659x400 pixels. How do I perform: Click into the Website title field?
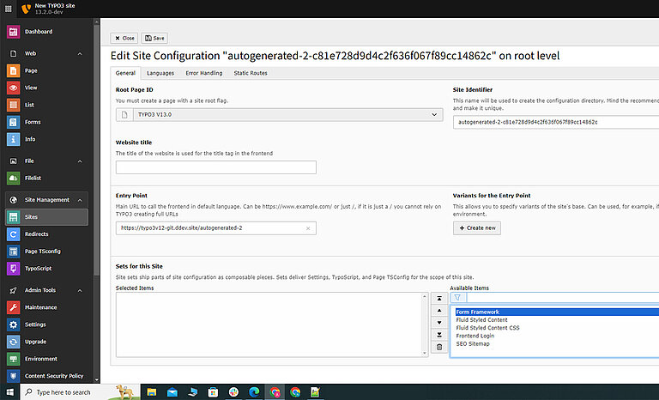click(x=216, y=167)
